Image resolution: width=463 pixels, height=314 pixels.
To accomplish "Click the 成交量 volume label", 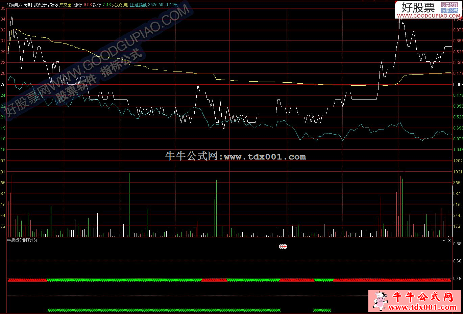I will tap(66, 5).
